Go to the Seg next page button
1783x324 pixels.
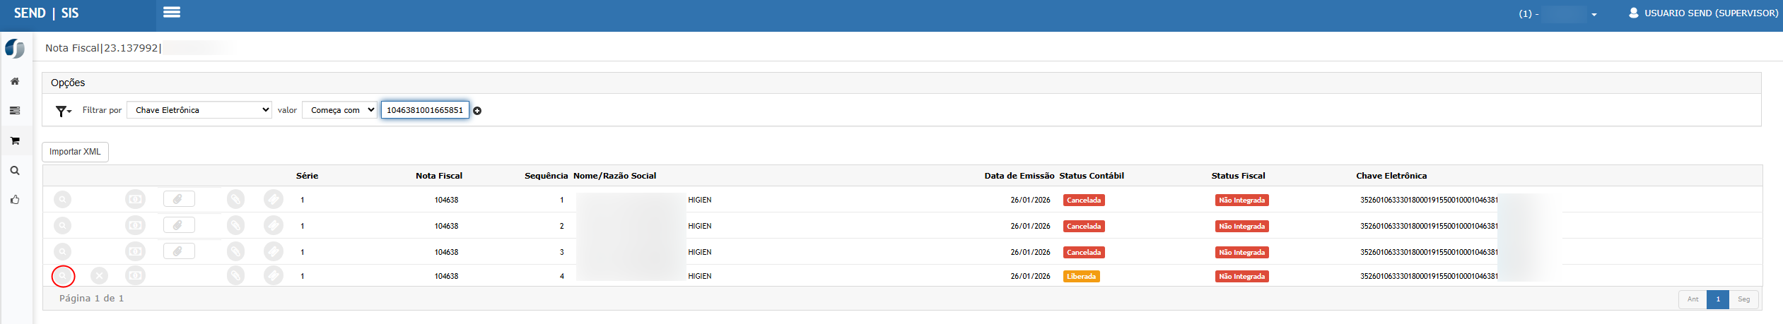1744,299
